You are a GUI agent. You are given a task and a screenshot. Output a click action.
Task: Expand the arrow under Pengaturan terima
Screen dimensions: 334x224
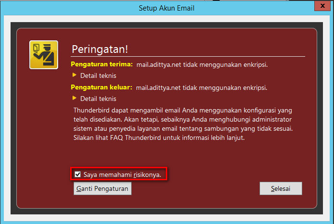coord(74,75)
